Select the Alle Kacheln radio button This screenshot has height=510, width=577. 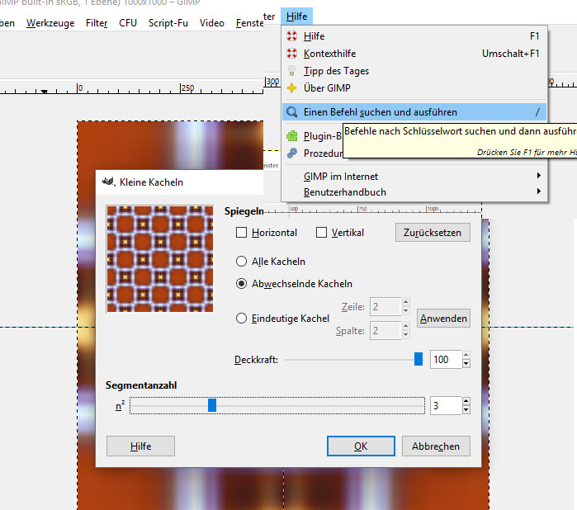[x=242, y=262]
